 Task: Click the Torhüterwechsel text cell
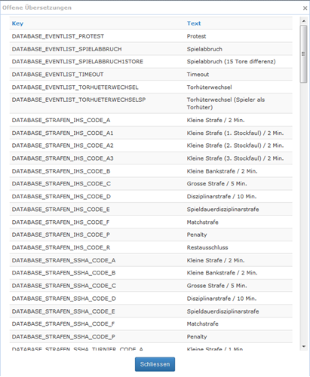(209, 87)
